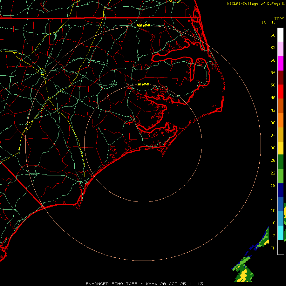The height and width of the screenshot is (286, 286).
Task: Click legend value 6
Action: click(x=274, y=223)
